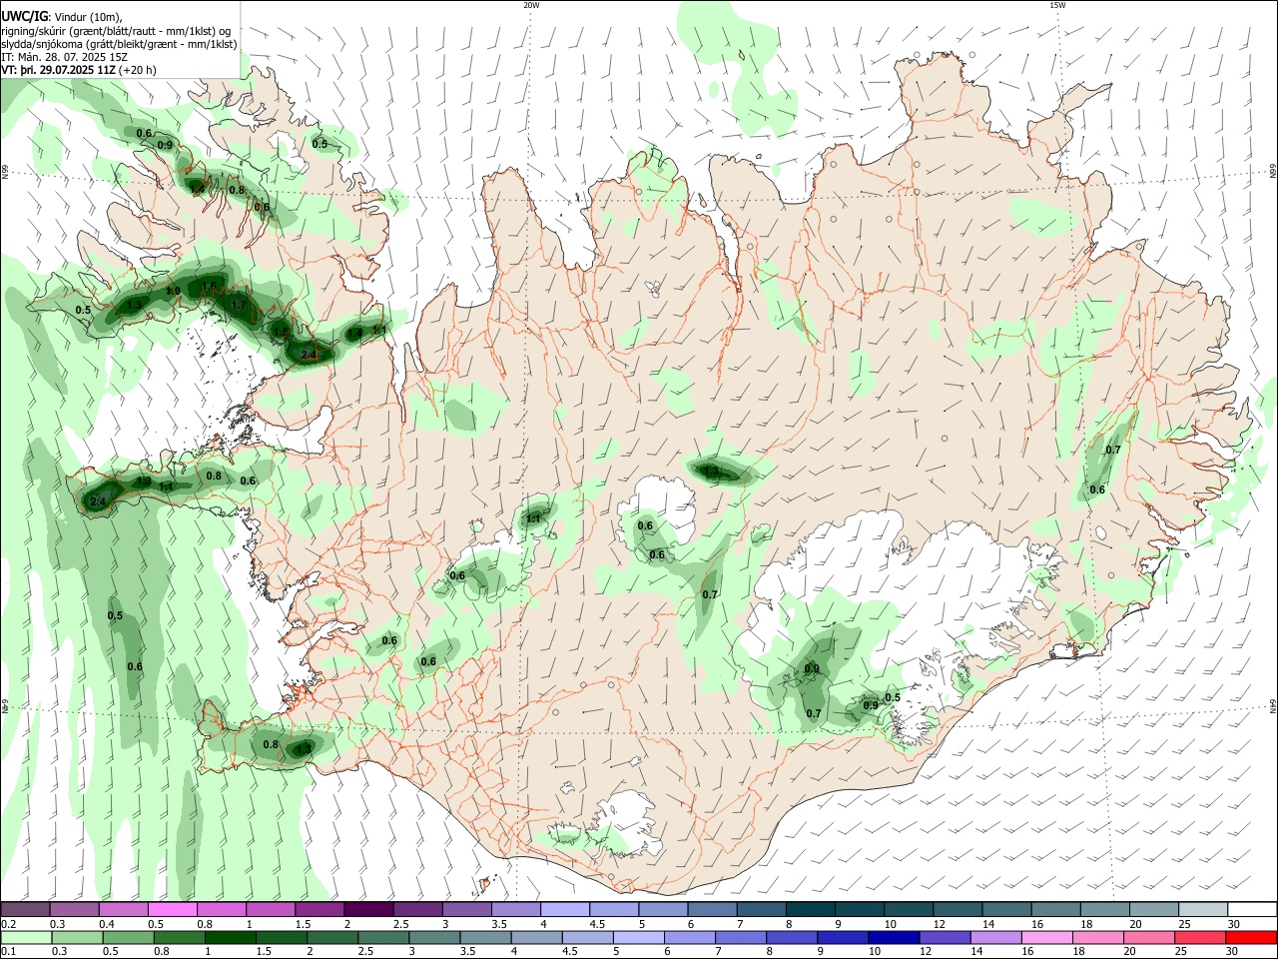Click the '1.5' precipitation value on the map
Viewport: 1278px width, 959px height.
(281, 333)
